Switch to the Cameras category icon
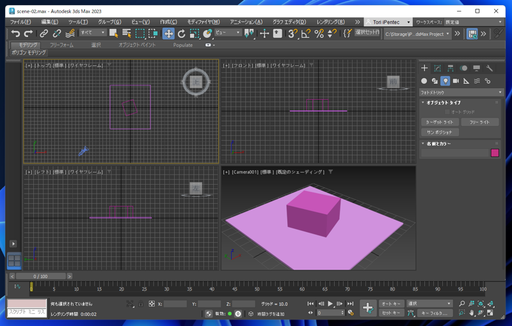 [x=456, y=81]
